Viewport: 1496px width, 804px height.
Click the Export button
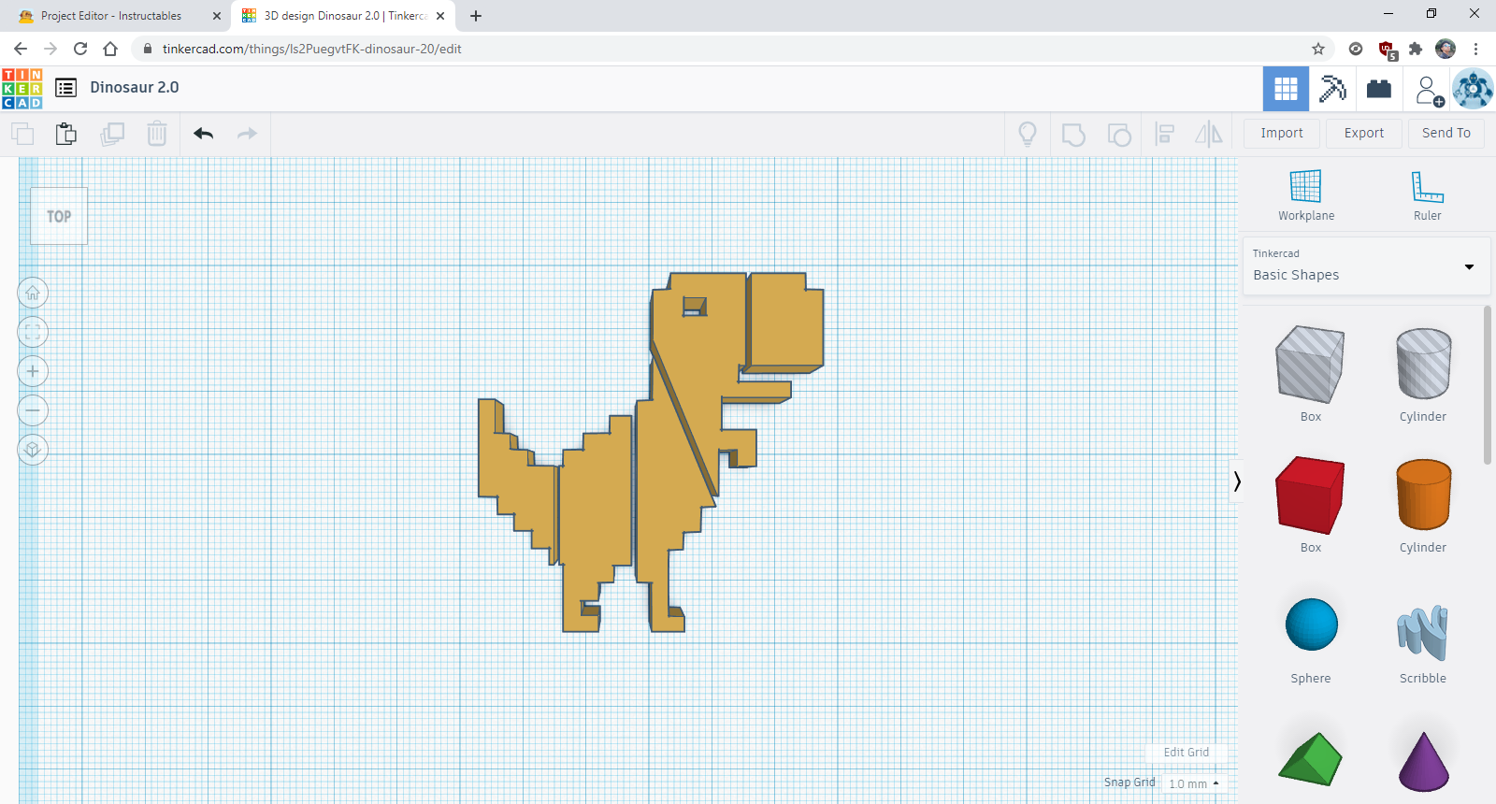click(x=1364, y=133)
